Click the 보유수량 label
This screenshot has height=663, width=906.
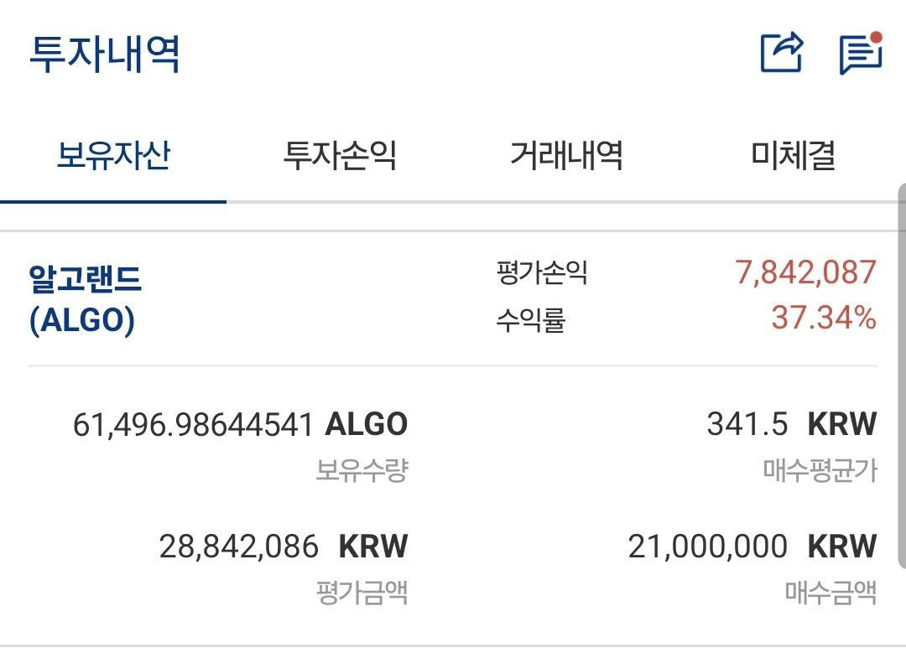(362, 470)
